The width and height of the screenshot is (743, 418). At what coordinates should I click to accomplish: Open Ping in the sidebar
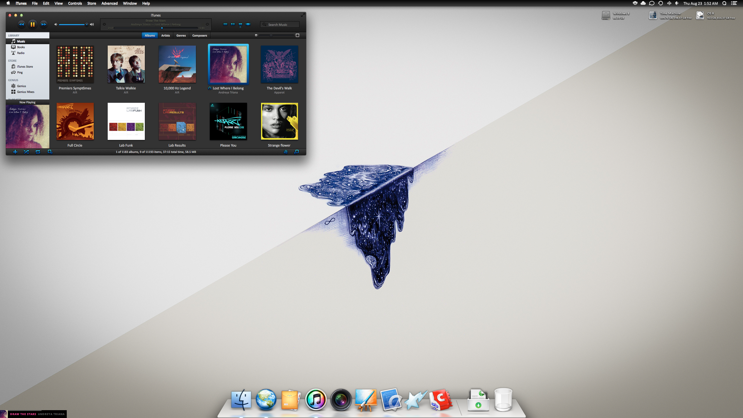pos(28,72)
